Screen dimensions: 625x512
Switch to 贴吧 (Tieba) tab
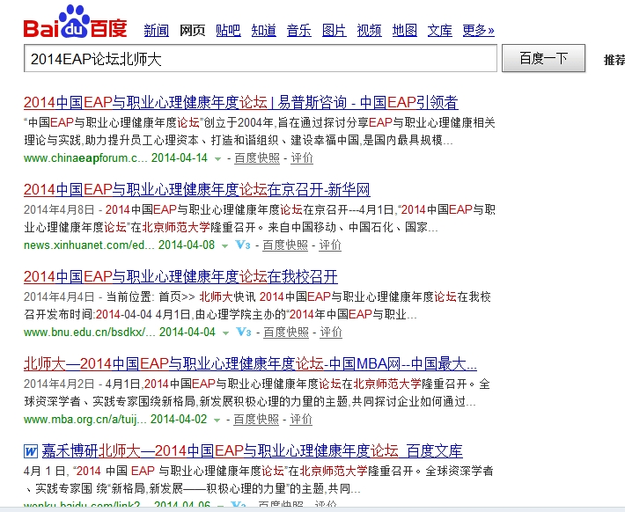[x=228, y=31]
